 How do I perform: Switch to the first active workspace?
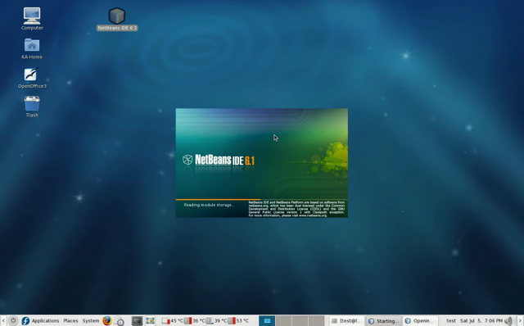coord(267,320)
